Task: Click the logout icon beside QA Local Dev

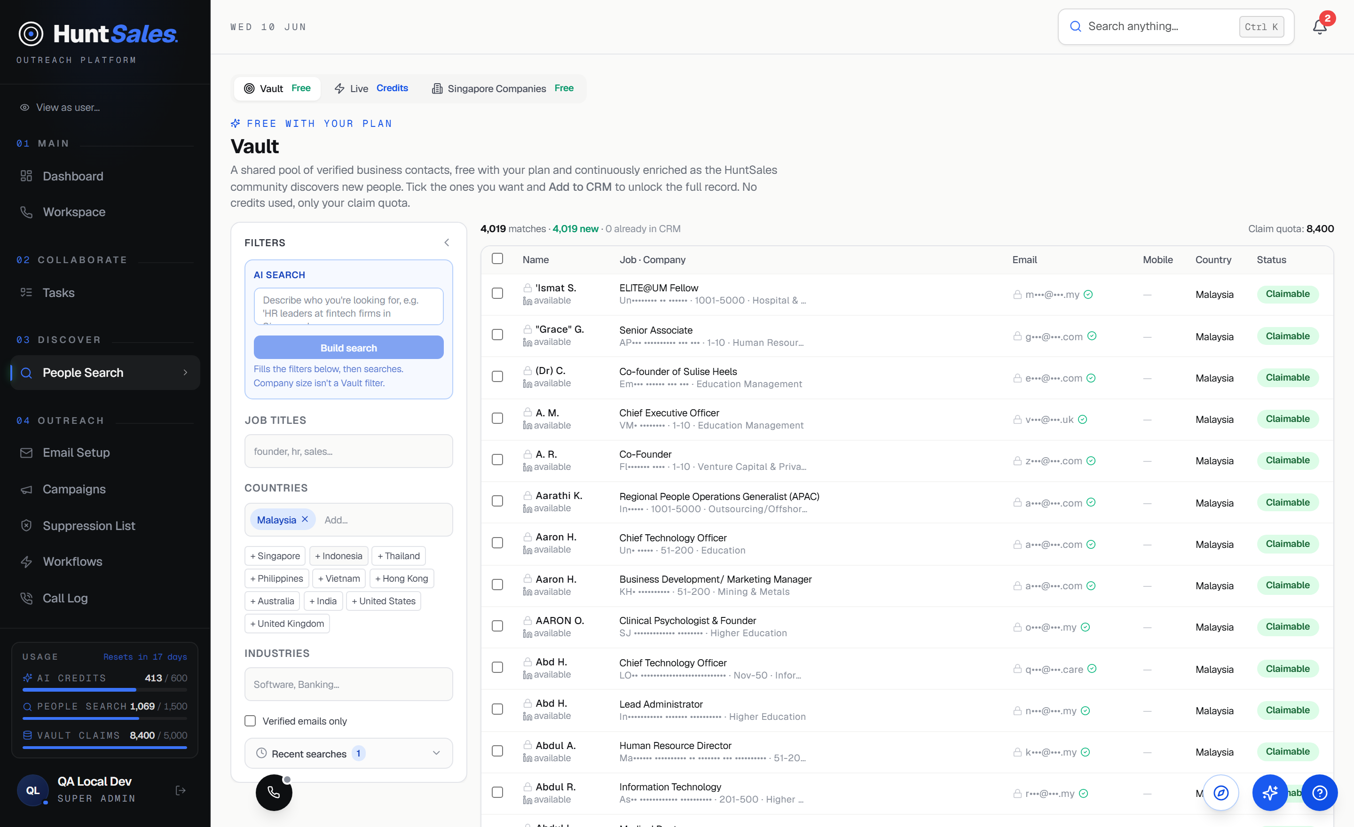Action: (x=180, y=790)
